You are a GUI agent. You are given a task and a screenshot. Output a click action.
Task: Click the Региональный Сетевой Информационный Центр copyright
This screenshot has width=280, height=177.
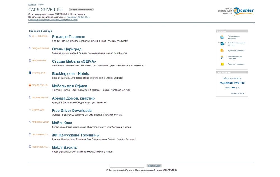click(141, 170)
